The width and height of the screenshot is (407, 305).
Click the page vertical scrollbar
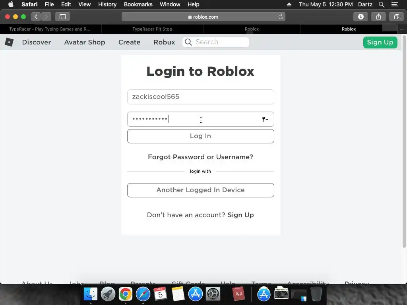pyautogui.click(x=404, y=141)
